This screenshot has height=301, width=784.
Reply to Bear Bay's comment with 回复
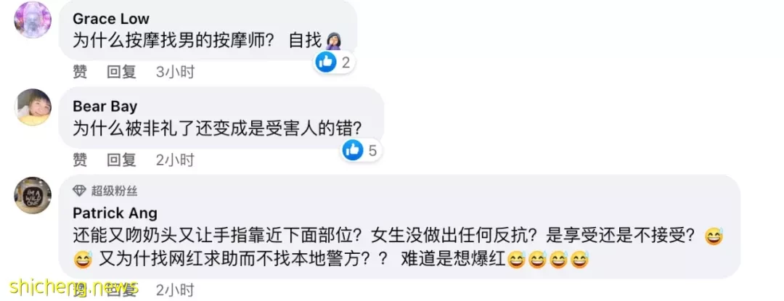pos(121,160)
